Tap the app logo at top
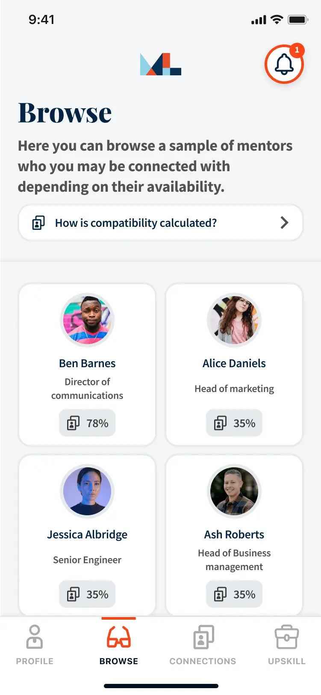The image size is (321, 695). [x=161, y=64]
